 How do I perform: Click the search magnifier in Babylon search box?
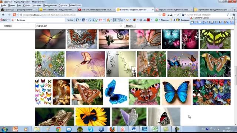coord(228,15)
